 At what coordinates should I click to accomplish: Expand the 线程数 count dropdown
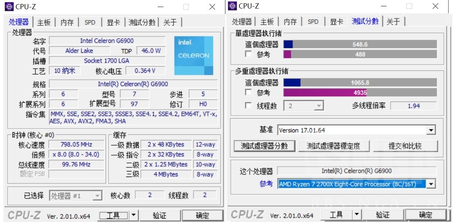(319, 106)
